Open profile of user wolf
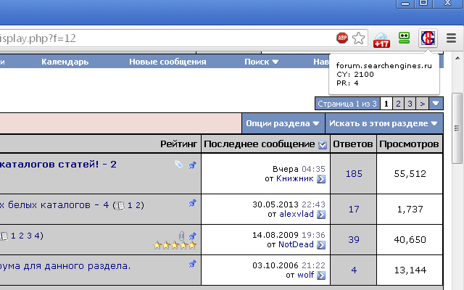464x290 pixels. pyautogui.click(x=306, y=275)
